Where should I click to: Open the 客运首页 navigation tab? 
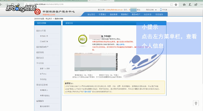pos(91,15)
